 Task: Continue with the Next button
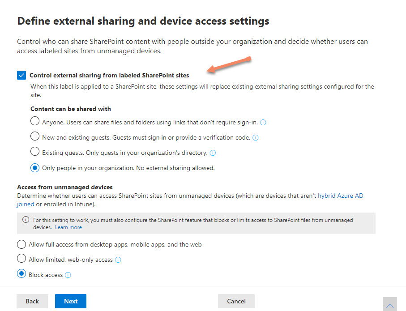coord(71,301)
